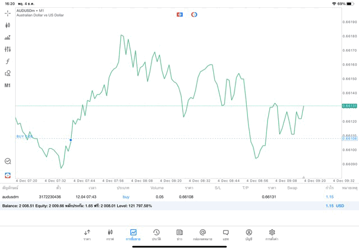Viewport: 359px width, 250px height.
Task: Tap the red-blue circular icon above chart
Action: coord(194,15)
